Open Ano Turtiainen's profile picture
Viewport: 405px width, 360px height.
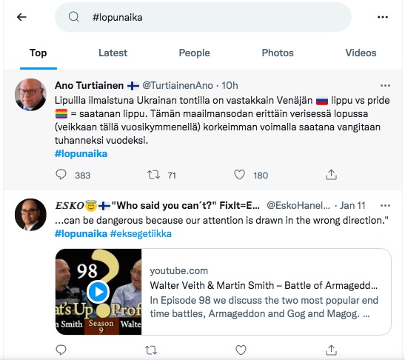[30, 95]
